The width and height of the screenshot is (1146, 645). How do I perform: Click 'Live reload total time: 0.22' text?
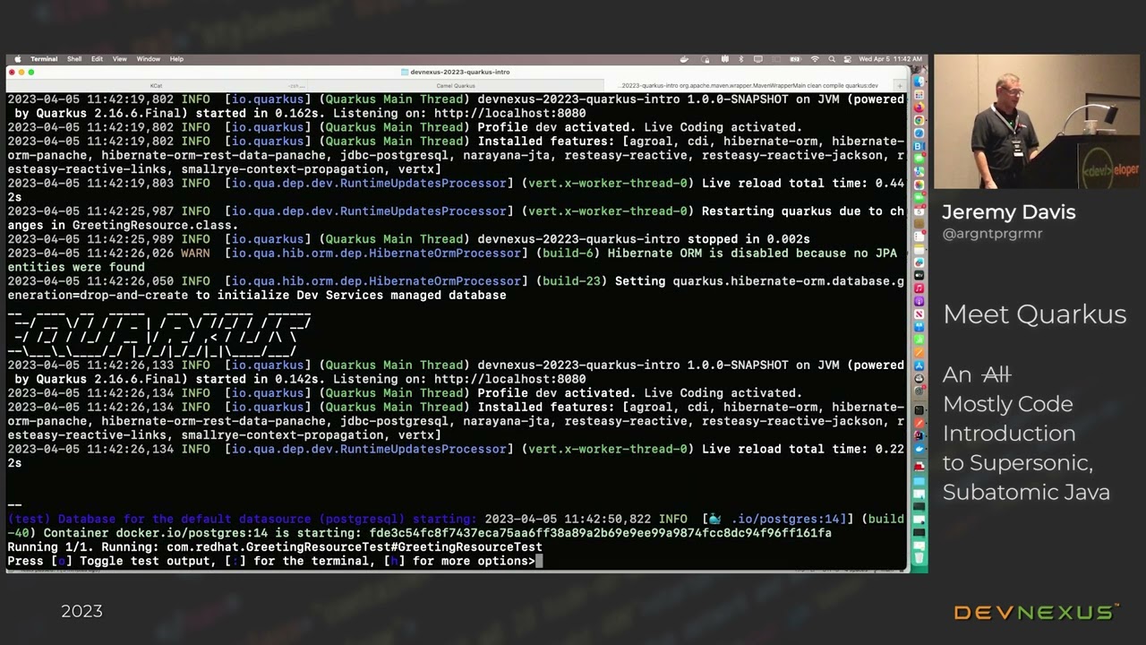pos(803,450)
